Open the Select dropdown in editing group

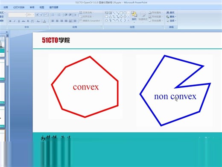pos(171,21)
